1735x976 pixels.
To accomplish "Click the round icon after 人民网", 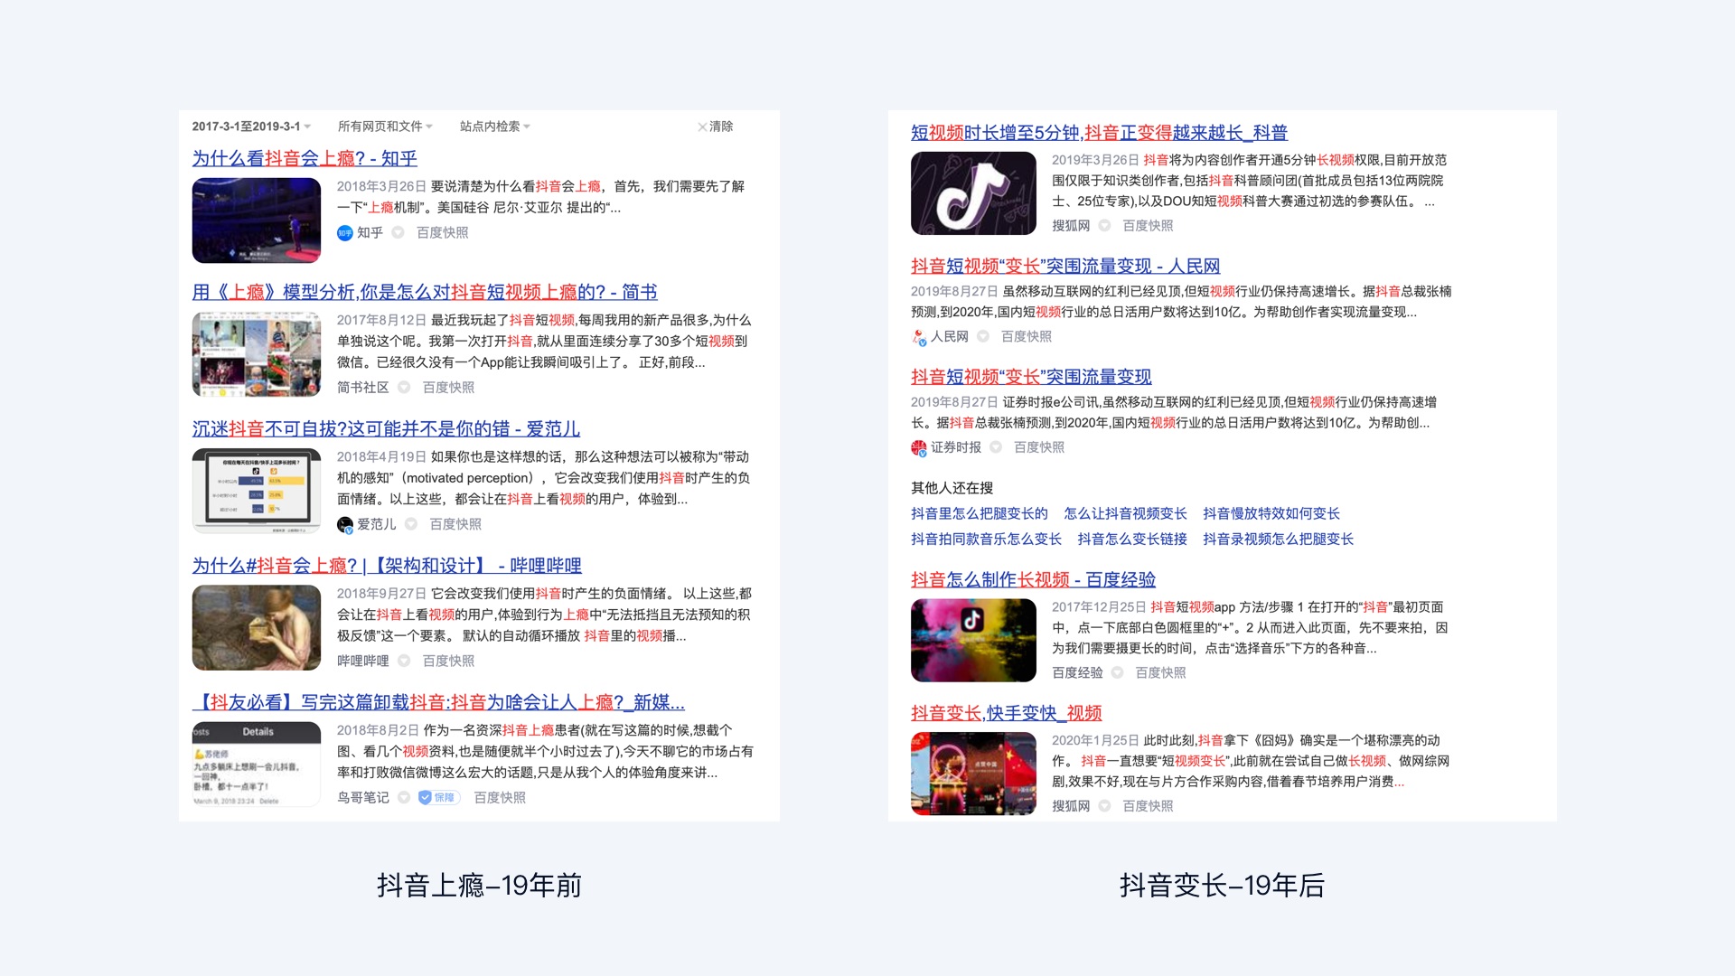I will pyautogui.click(x=983, y=336).
